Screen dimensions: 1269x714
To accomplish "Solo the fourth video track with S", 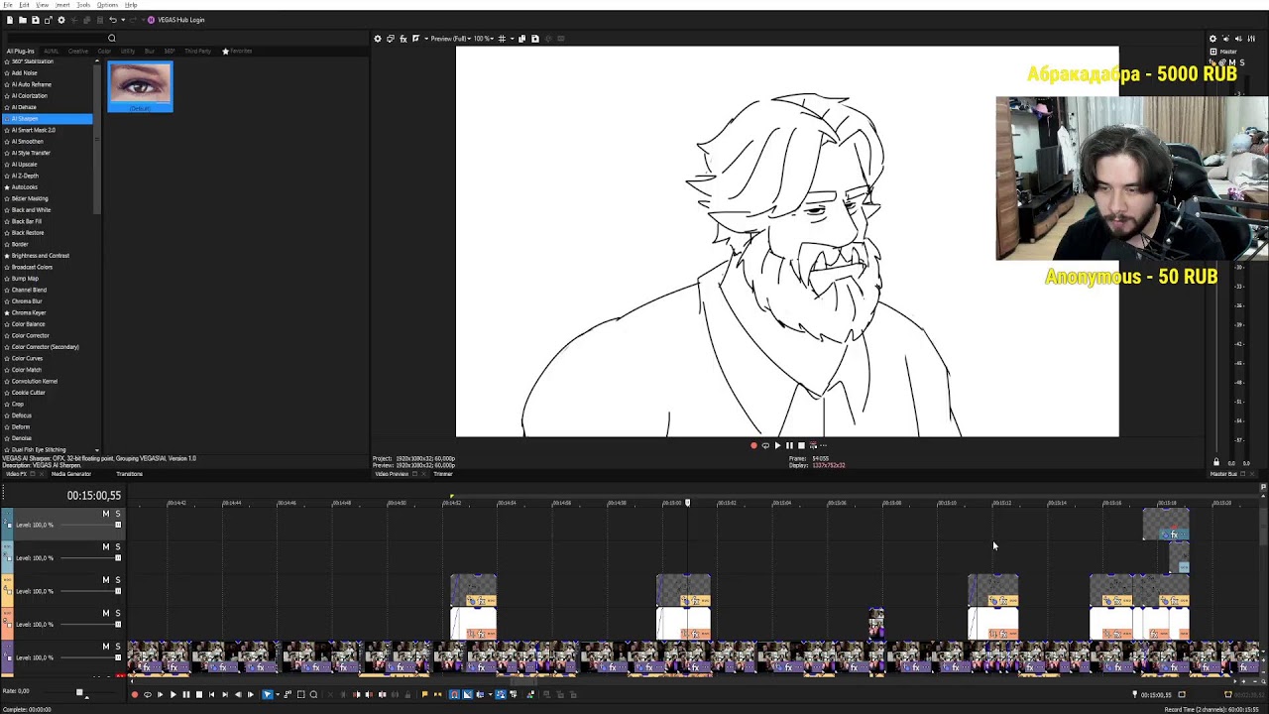I will (117, 613).
